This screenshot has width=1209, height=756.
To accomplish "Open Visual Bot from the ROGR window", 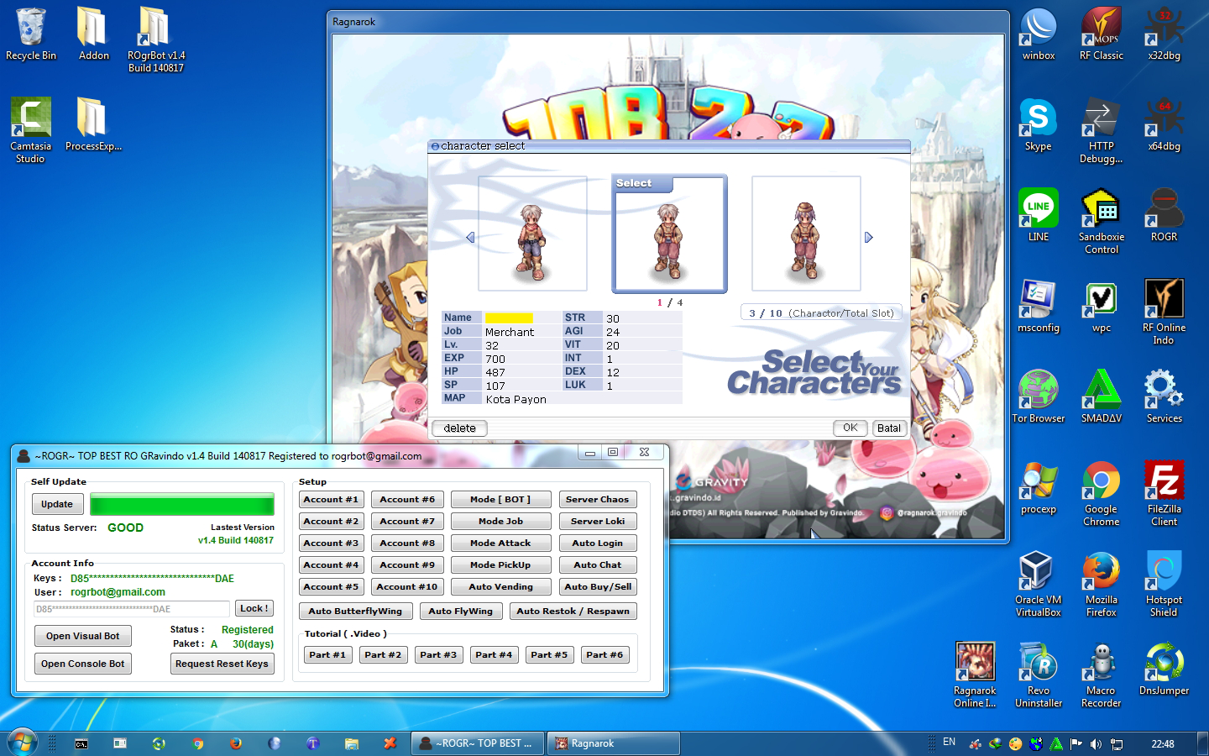I will click(x=82, y=636).
